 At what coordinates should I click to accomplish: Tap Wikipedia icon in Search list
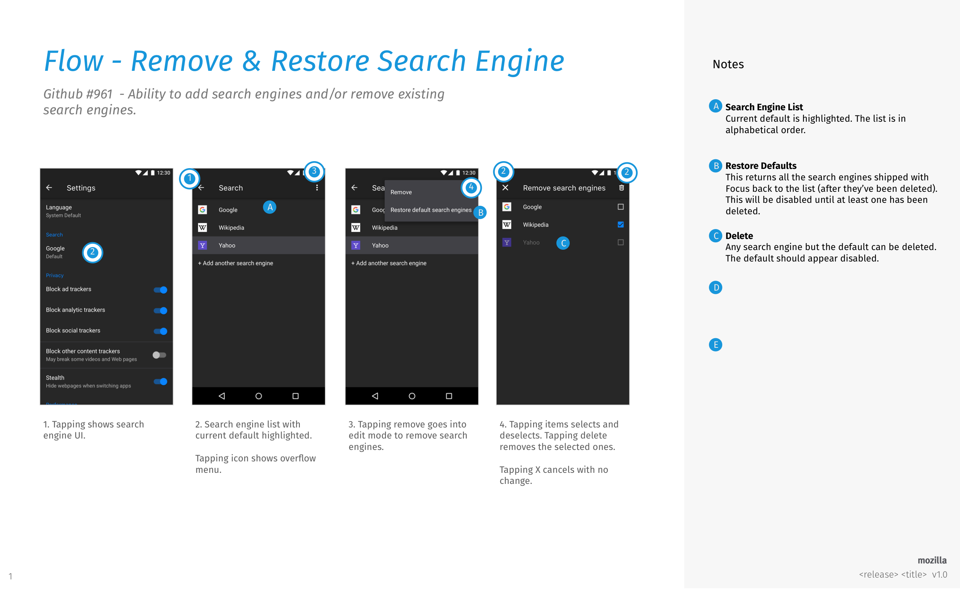tap(202, 228)
